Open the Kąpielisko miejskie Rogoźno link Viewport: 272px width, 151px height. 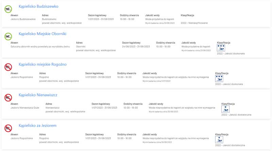[x=42, y=64]
